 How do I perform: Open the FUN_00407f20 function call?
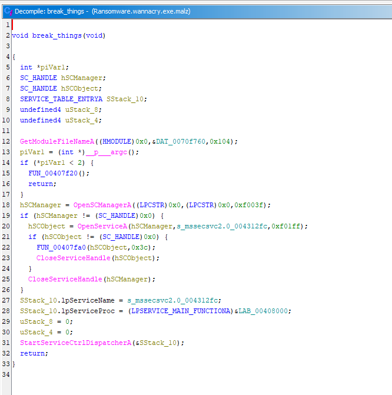click(53, 173)
